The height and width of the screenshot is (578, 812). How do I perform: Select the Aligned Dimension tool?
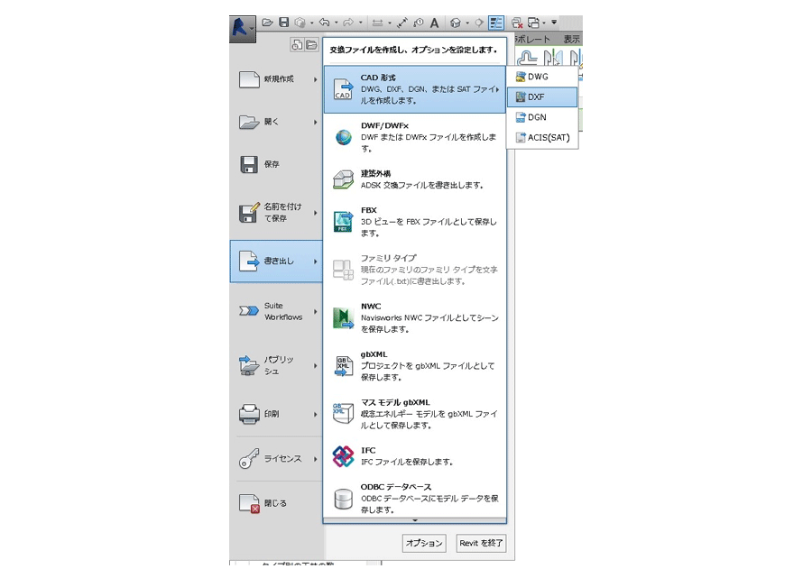(402, 23)
